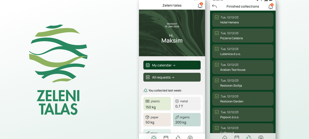
Task: Click the list icon in All requests button
Action: [148, 77]
